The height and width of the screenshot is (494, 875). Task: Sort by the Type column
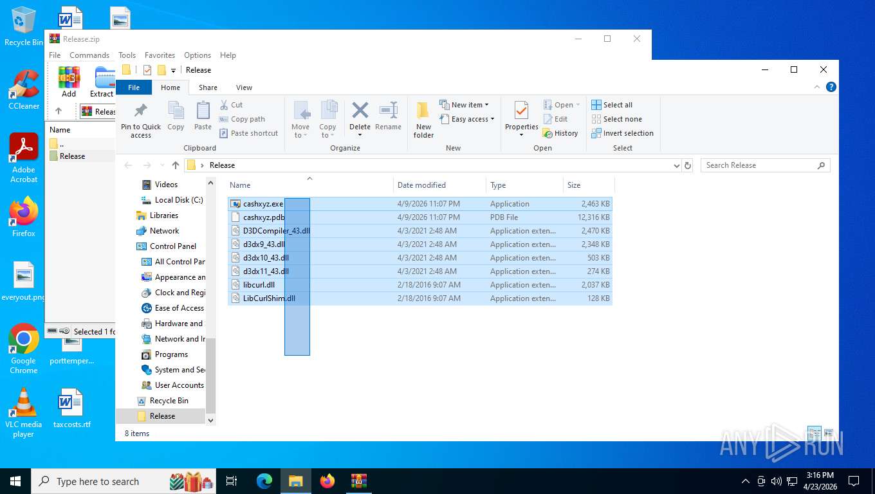point(525,185)
